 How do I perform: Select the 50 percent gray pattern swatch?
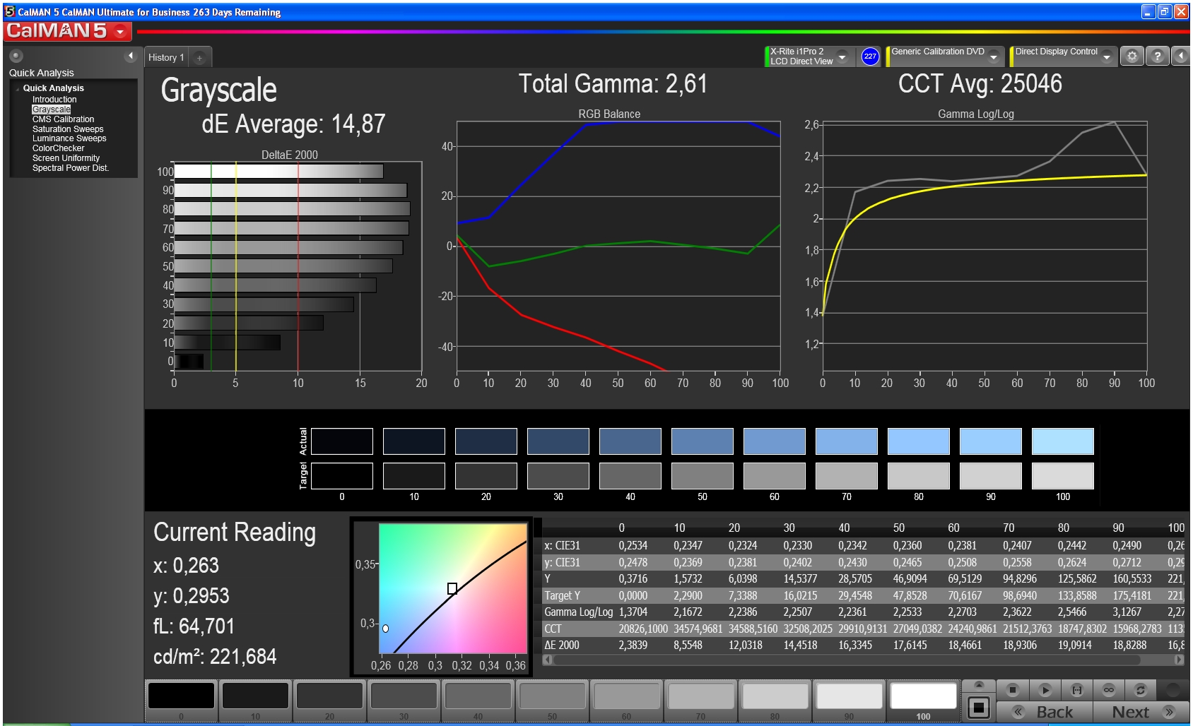tap(552, 696)
